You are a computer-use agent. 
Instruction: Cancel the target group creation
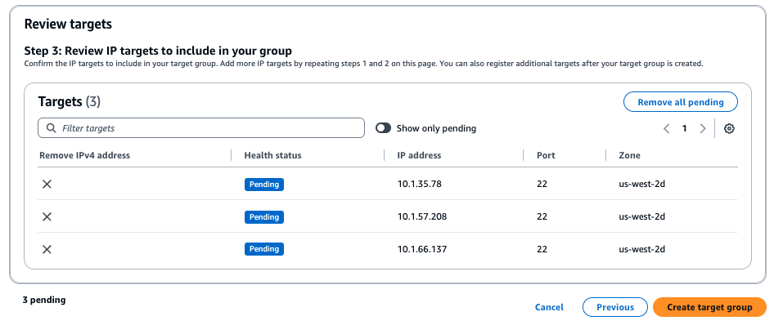[x=549, y=307]
